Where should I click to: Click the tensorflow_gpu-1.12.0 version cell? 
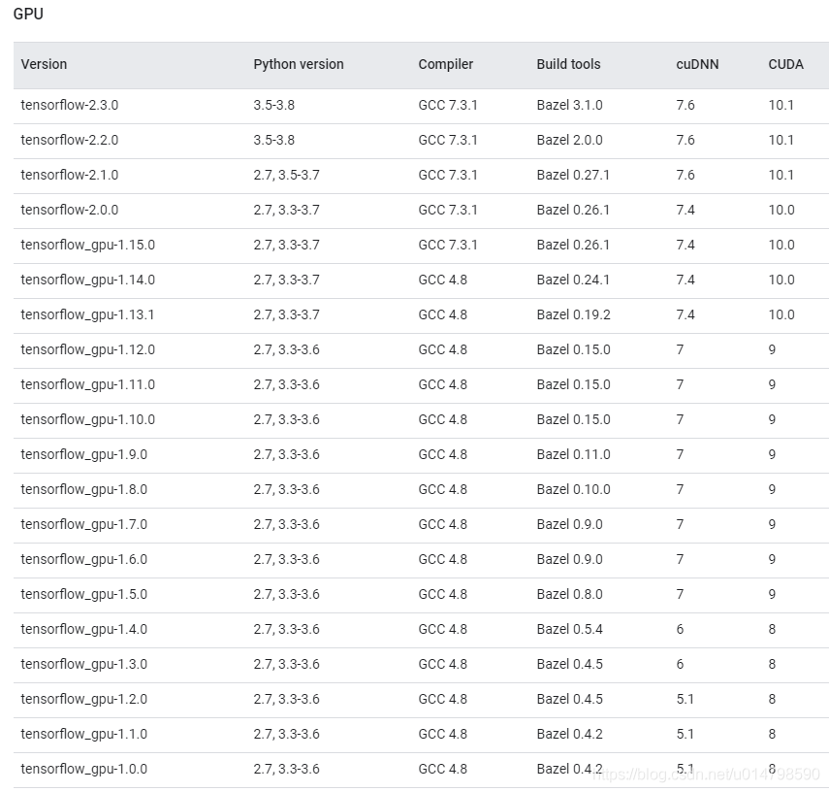[88, 349]
